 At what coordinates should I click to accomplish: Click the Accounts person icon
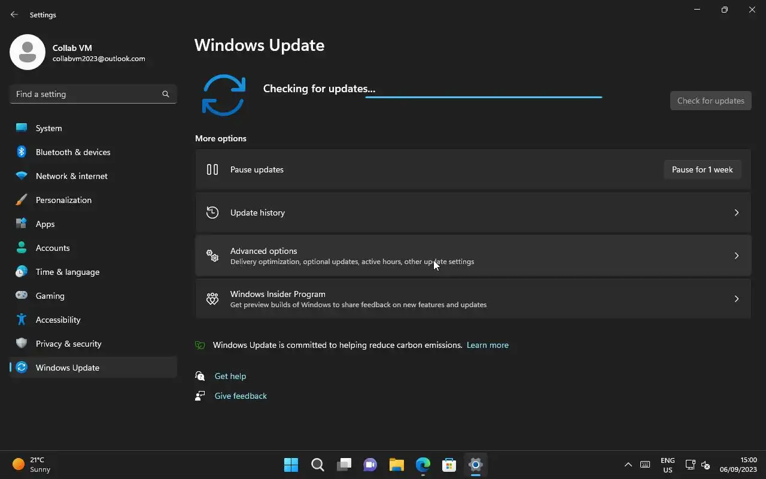(22, 247)
